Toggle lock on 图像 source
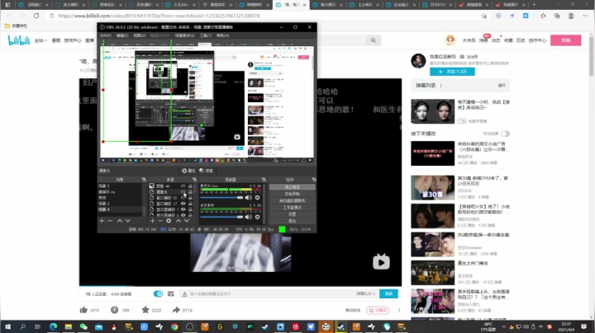595x333 pixels. pos(190,185)
